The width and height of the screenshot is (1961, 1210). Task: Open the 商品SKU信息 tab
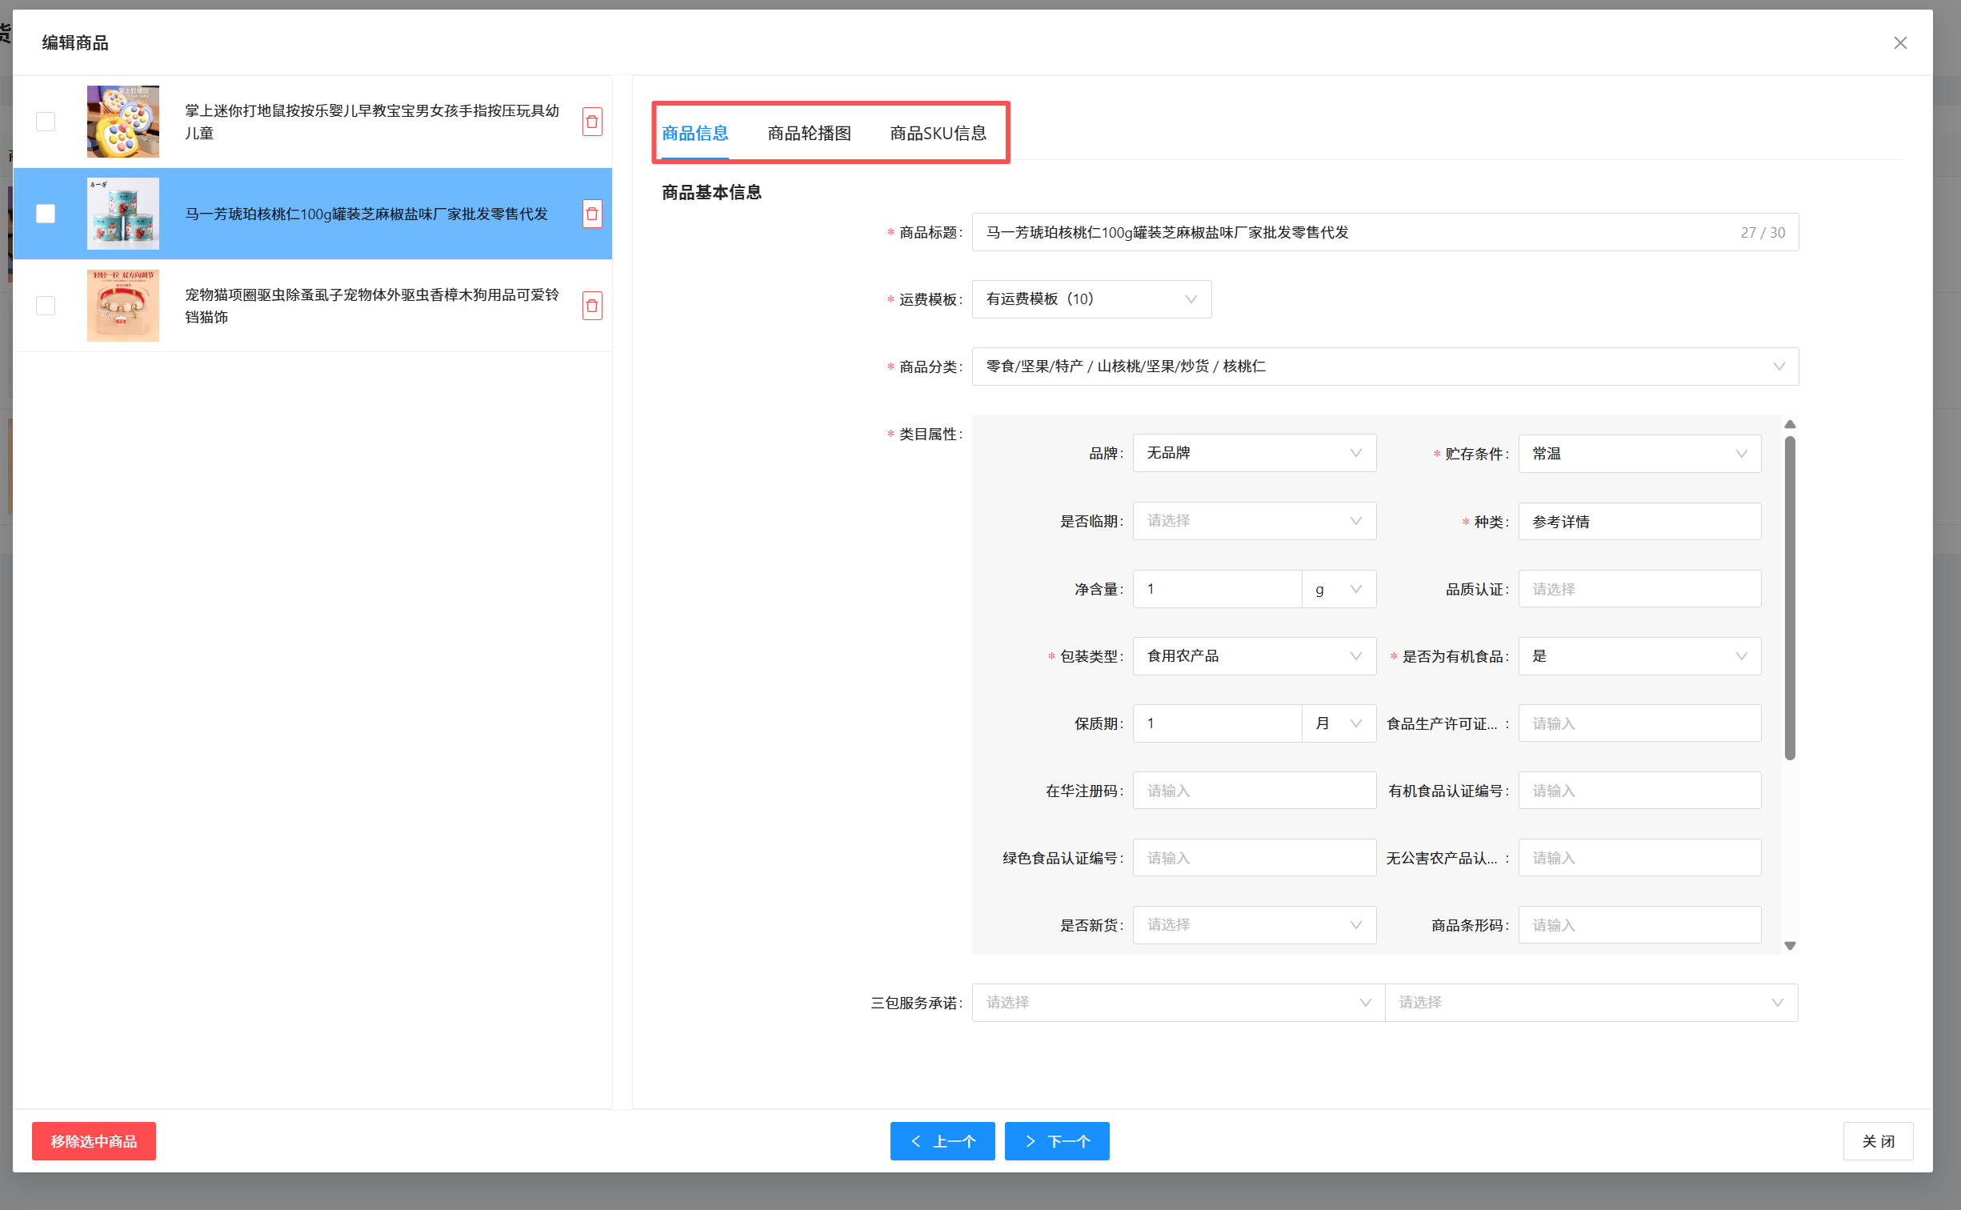click(x=938, y=134)
